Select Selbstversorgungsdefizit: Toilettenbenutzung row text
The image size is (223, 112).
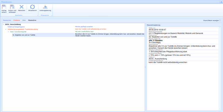pyautogui.click(x=23, y=29)
